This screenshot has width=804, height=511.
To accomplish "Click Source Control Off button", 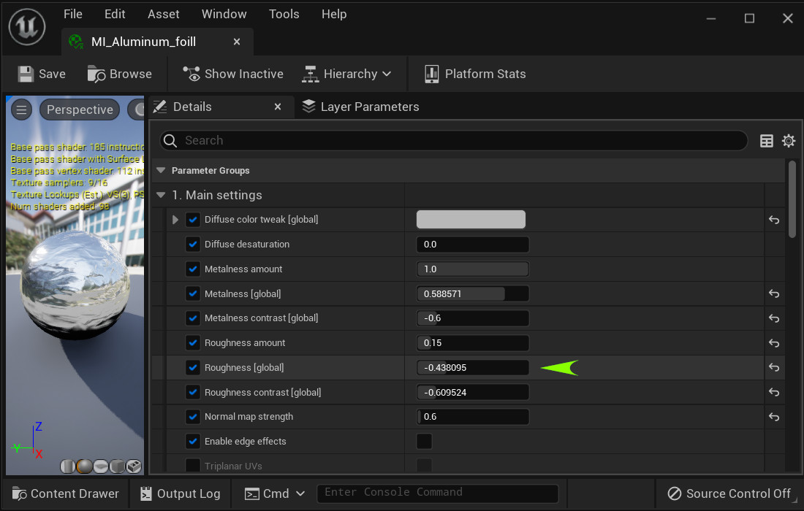I will 729,493.
